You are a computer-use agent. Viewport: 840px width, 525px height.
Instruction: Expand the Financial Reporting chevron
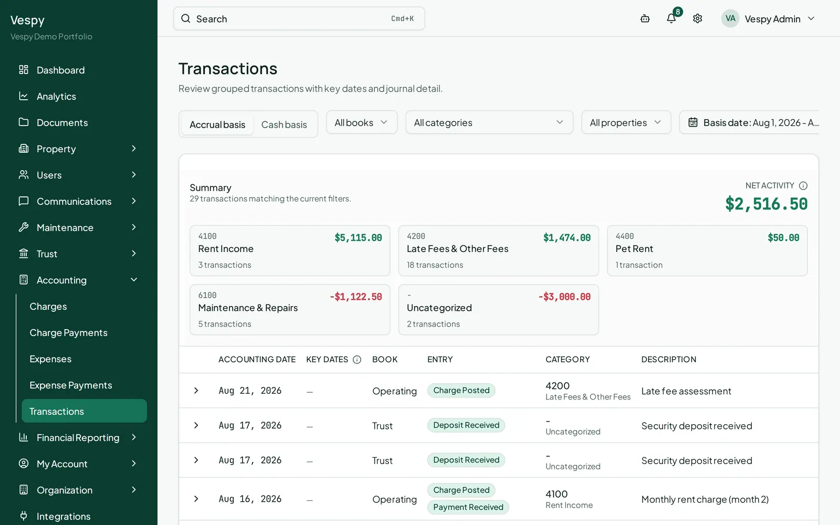click(134, 437)
